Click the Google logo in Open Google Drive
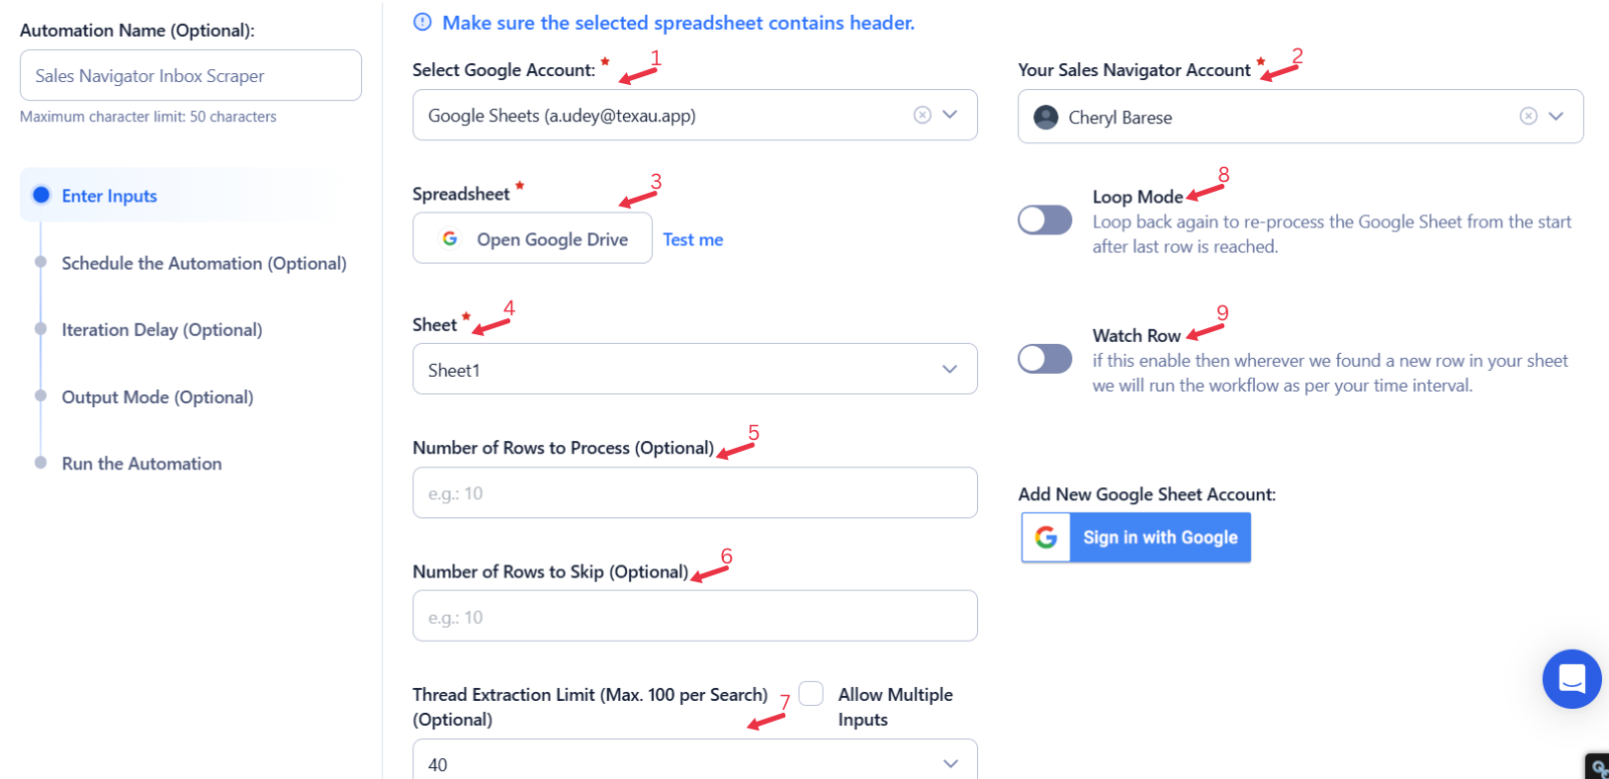 coord(450,238)
